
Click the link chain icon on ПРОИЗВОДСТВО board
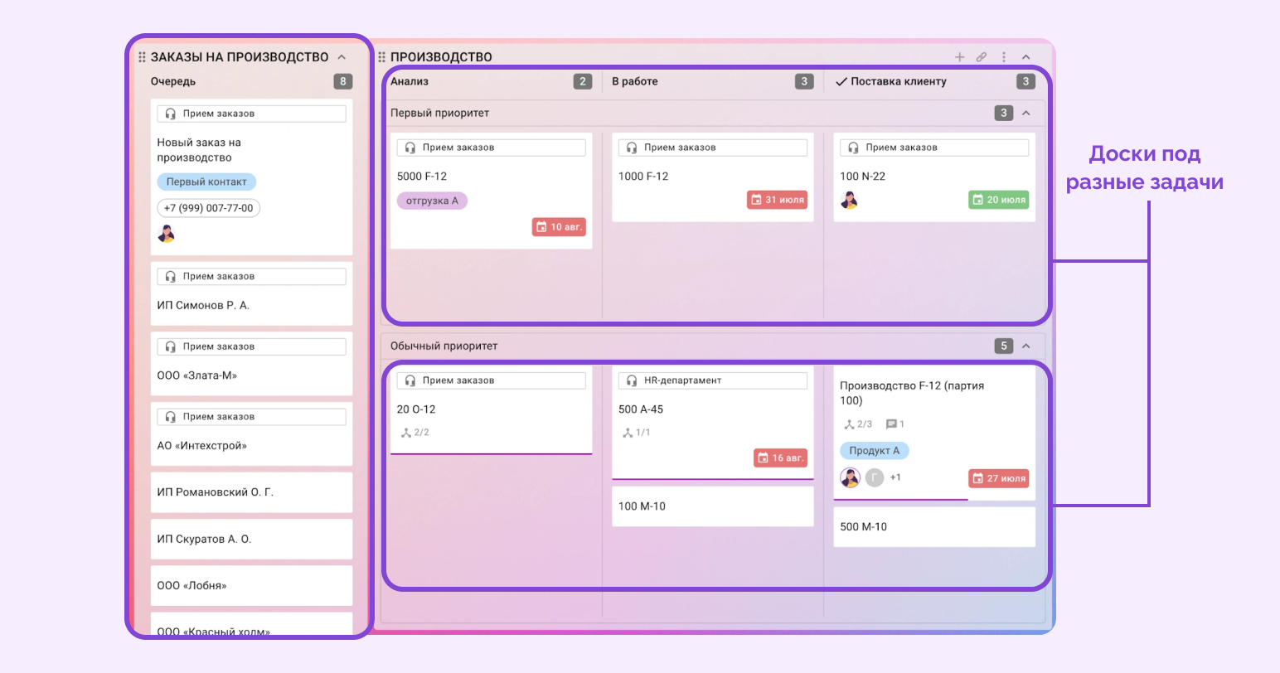tap(982, 57)
